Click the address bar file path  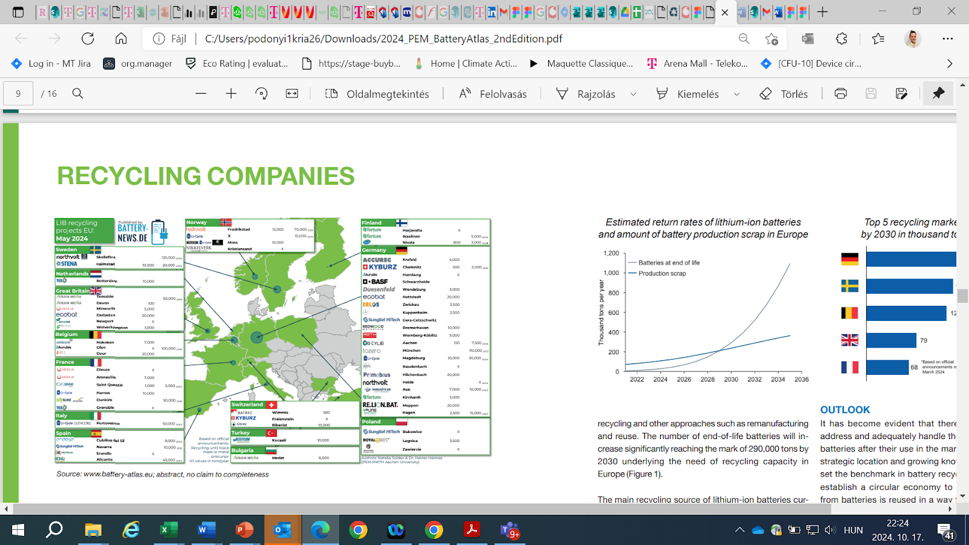pyautogui.click(x=383, y=39)
